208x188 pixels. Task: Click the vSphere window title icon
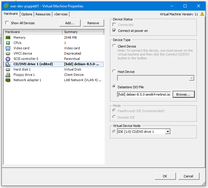click(6, 6)
